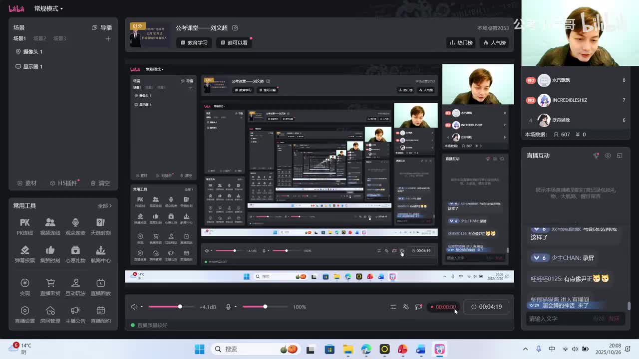Open 房间管理 room management
The image size is (639, 359).
point(50,315)
